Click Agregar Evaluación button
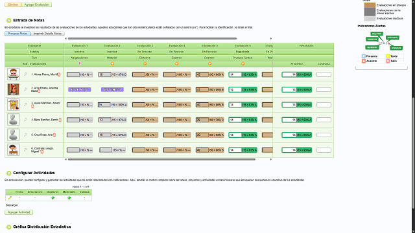Screen dimensions: 415x233 [36, 5]
